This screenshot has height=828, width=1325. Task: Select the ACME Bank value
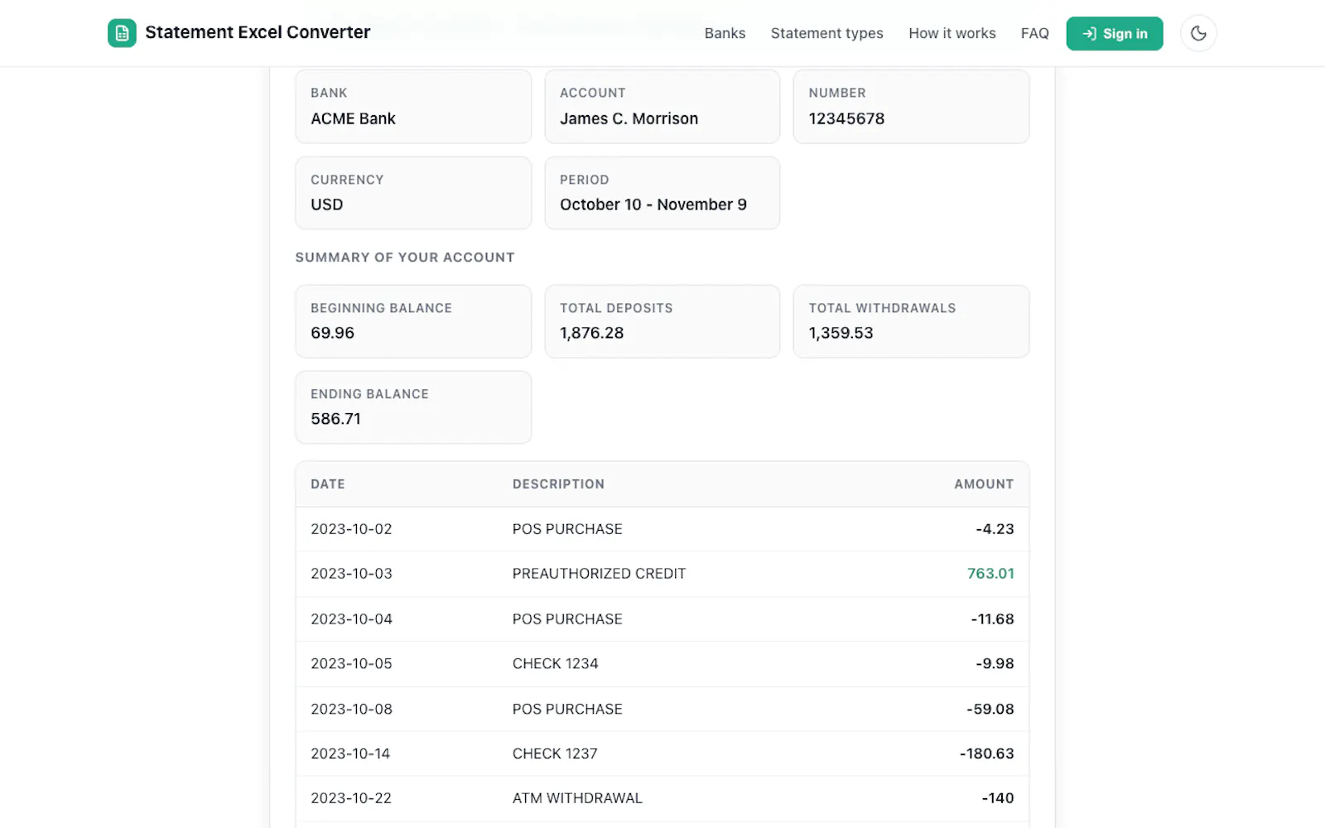tap(353, 118)
